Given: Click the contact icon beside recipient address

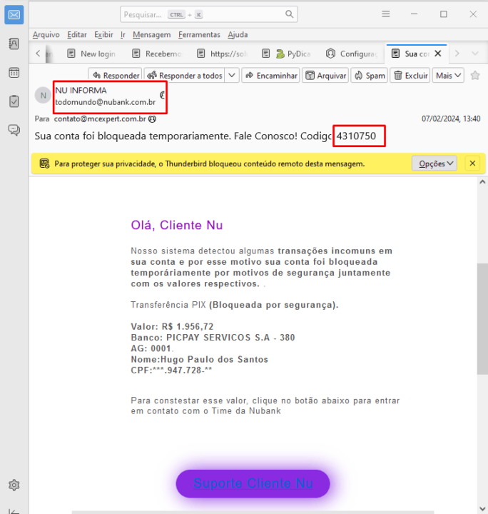Looking at the screenshot, I should (152, 119).
